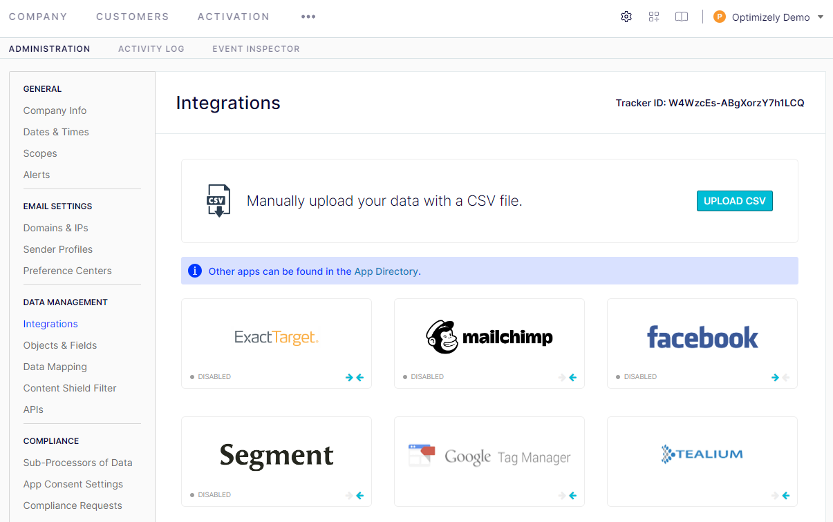Click the DATA MANAGEMENT section header
Viewport: 833px width, 522px height.
66,302
